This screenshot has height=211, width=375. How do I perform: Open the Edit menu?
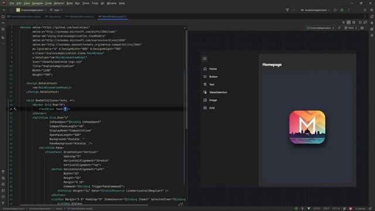(x=19, y=4)
